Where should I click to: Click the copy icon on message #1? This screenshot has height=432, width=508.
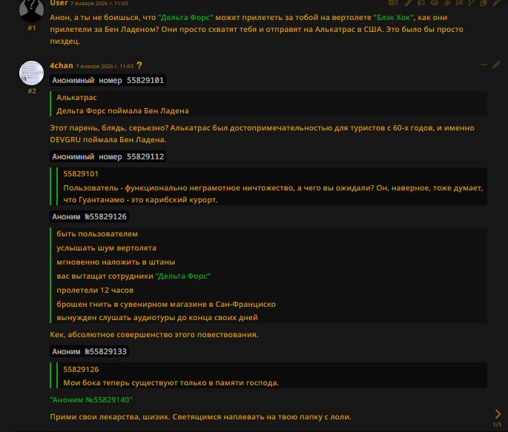pos(484,2)
